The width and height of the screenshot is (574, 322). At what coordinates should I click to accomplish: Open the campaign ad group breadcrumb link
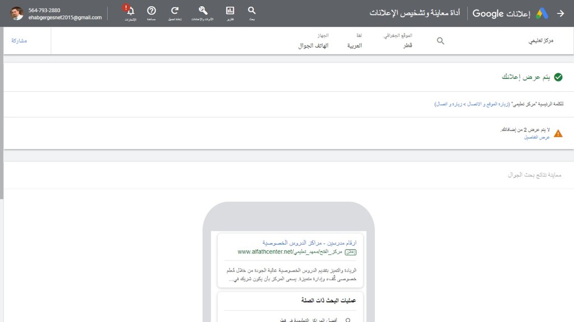point(472,104)
